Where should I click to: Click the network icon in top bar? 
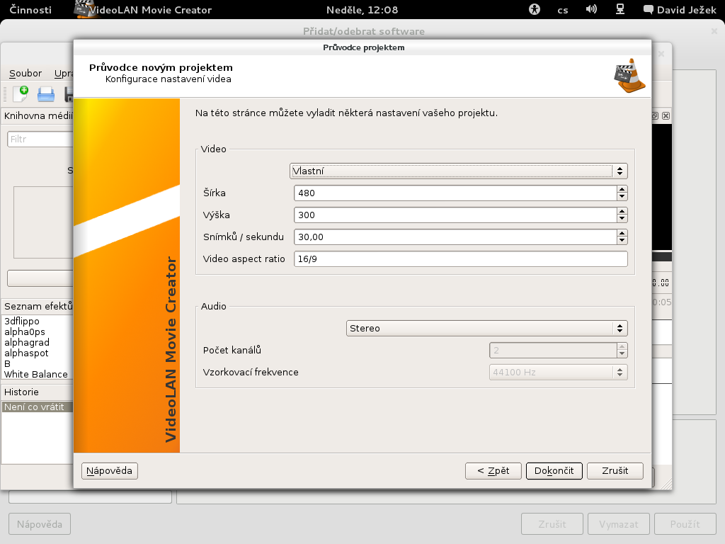620,9
